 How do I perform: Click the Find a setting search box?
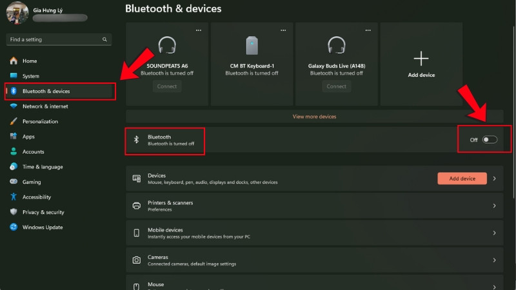[59, 39]
